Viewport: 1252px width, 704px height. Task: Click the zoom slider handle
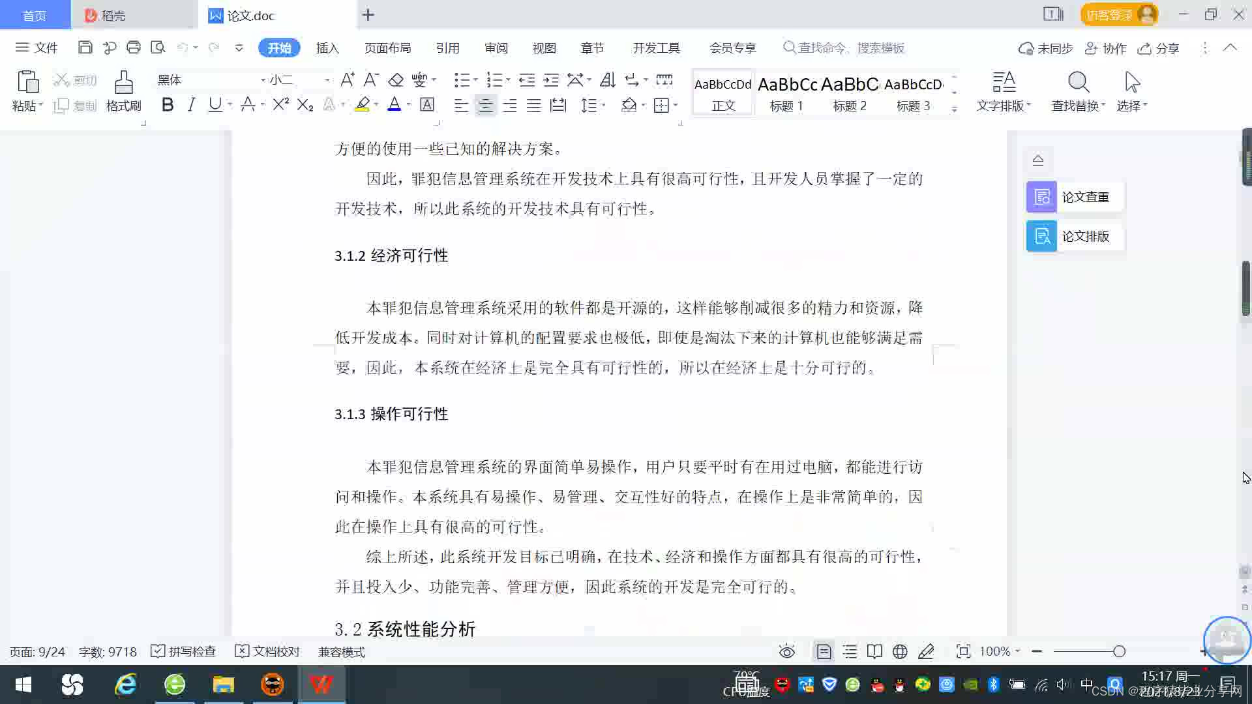(1119, 651)
